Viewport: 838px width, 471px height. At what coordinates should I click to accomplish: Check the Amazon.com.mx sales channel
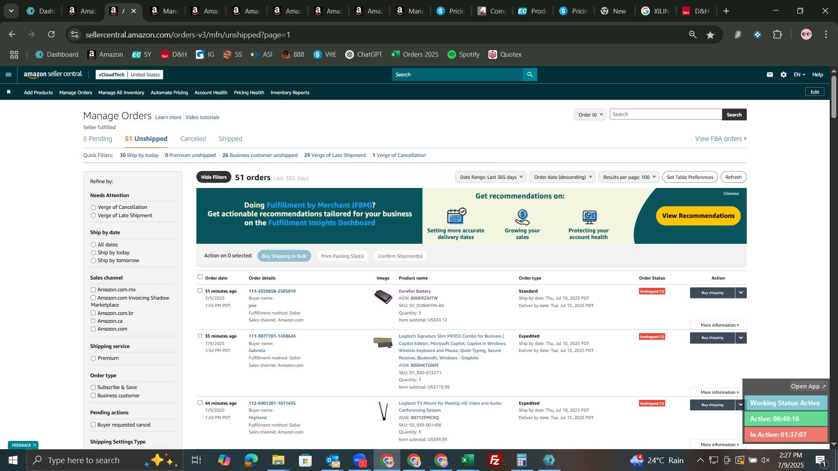click(x=93, y=290)
